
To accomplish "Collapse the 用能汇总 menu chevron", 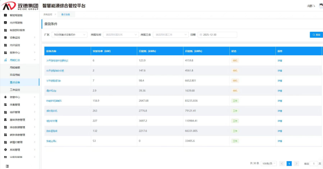I will click(35, 60).
